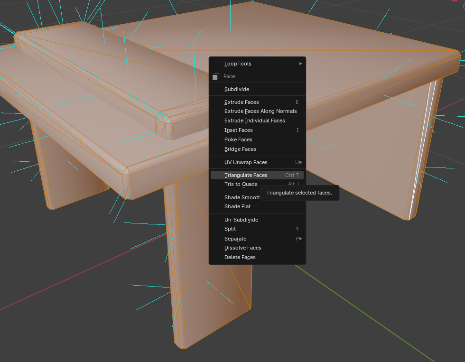This screenshot has height=362, width=465.
Task: Select Split from the menu
Action: pos(257,229)
